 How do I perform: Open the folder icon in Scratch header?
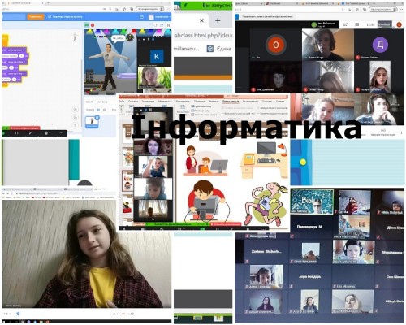[141, 17]
